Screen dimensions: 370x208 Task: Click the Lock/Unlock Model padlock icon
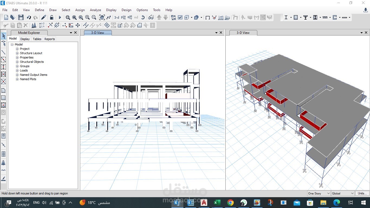pos(51,18)
